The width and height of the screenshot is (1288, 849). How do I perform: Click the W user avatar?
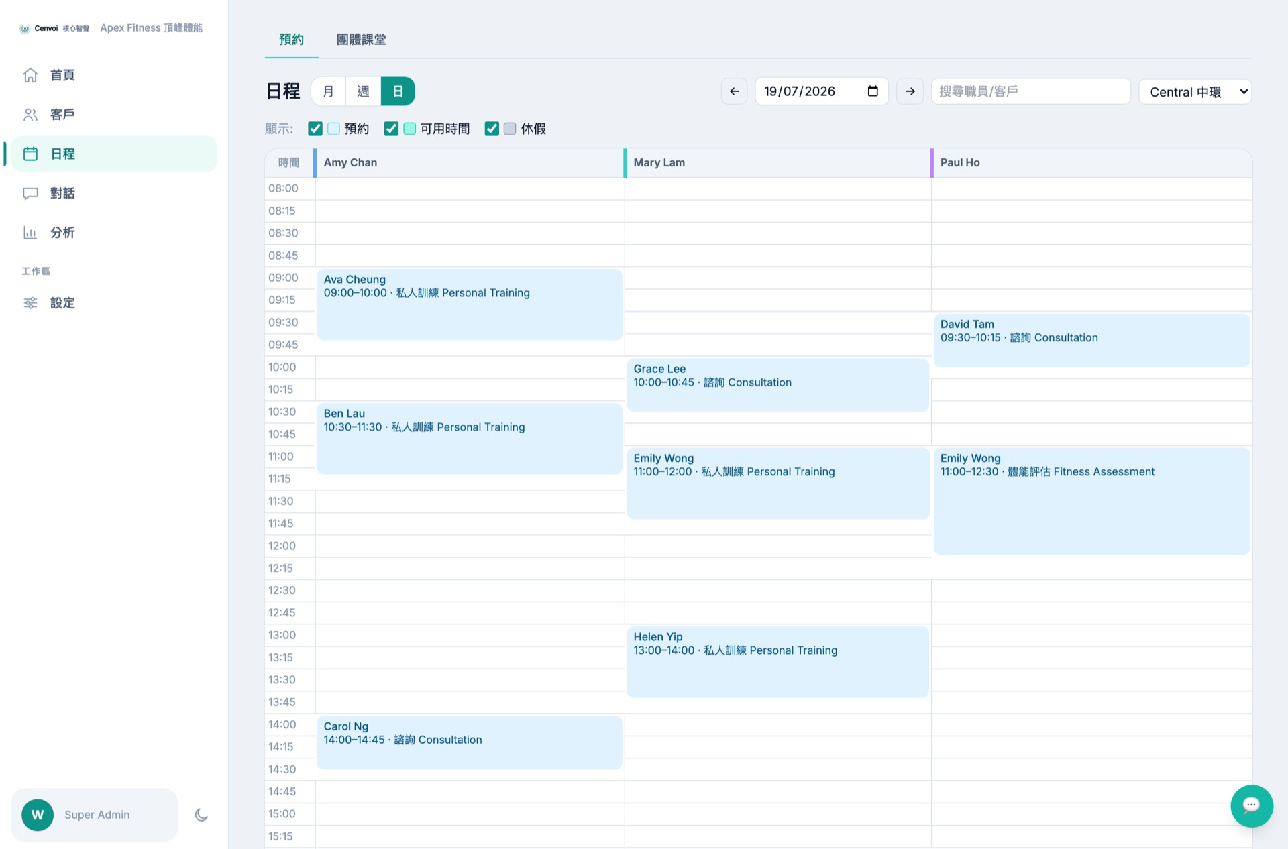point(38,815)
